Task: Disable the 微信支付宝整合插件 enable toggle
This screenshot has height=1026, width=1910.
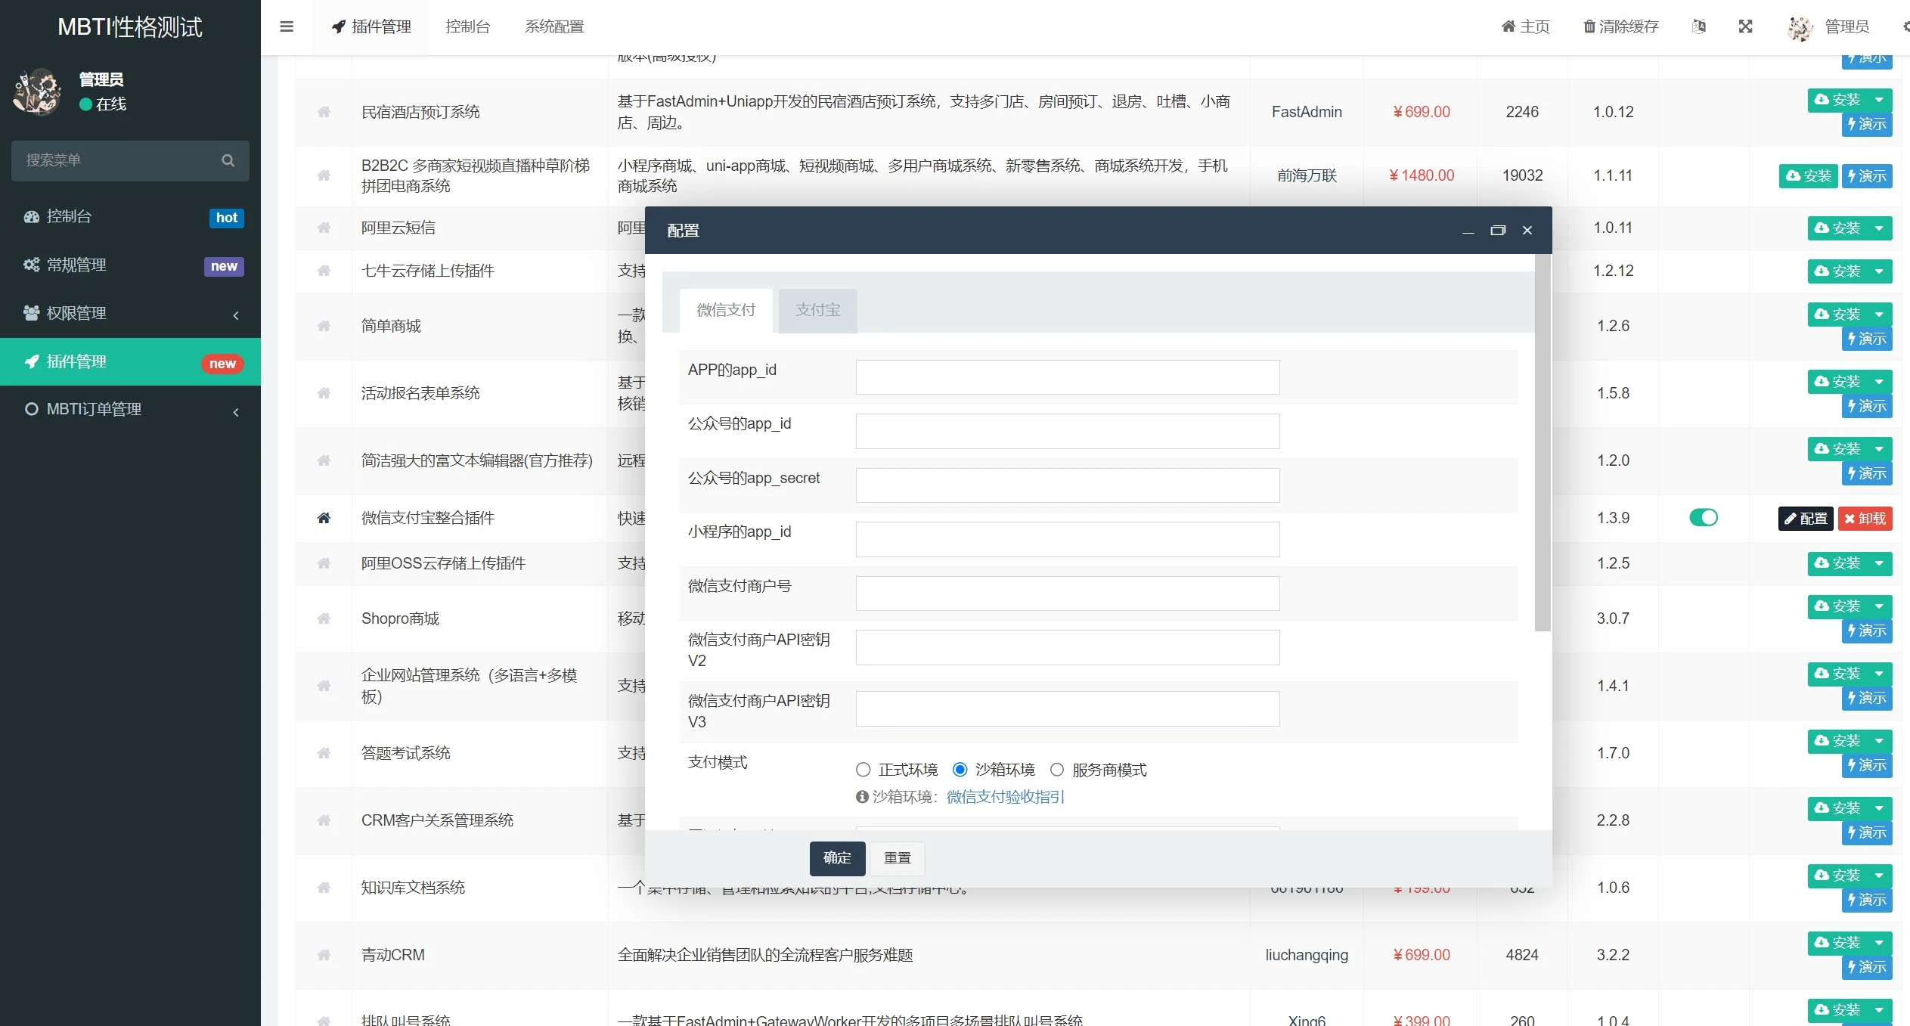Action: click(x=1705, y=518)
